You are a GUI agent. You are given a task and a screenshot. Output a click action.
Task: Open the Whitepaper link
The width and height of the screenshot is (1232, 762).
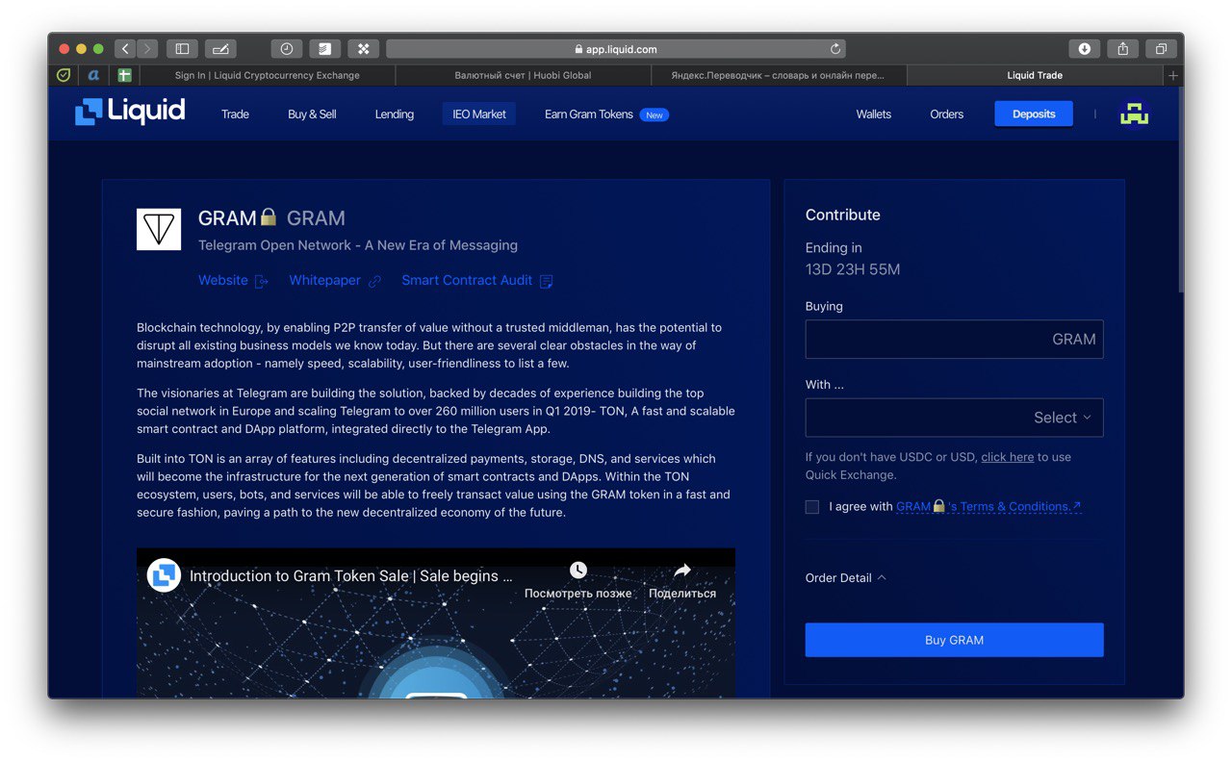[335, 280]
